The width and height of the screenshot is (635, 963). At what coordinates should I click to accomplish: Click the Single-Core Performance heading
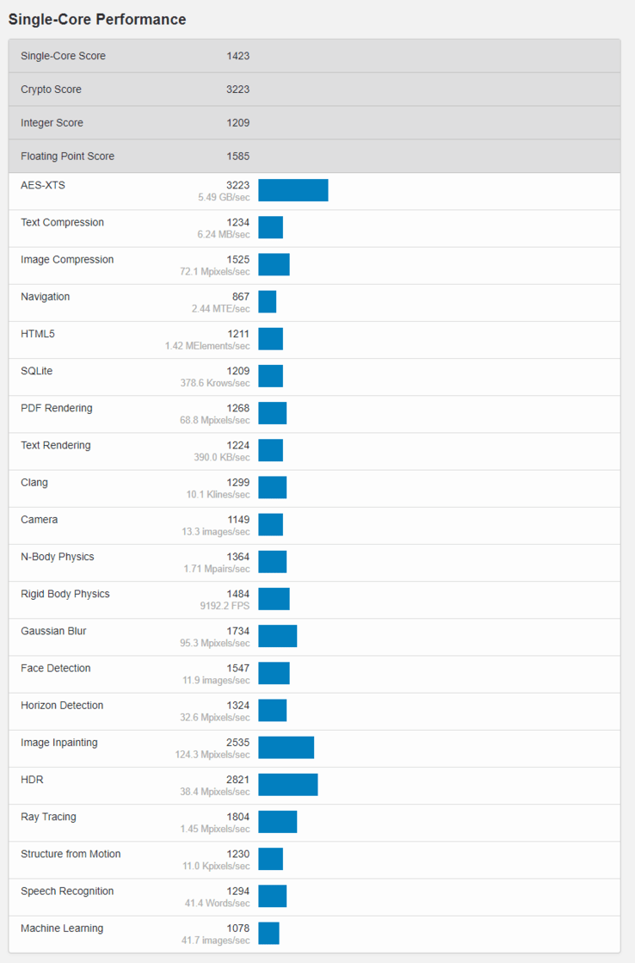97,20
